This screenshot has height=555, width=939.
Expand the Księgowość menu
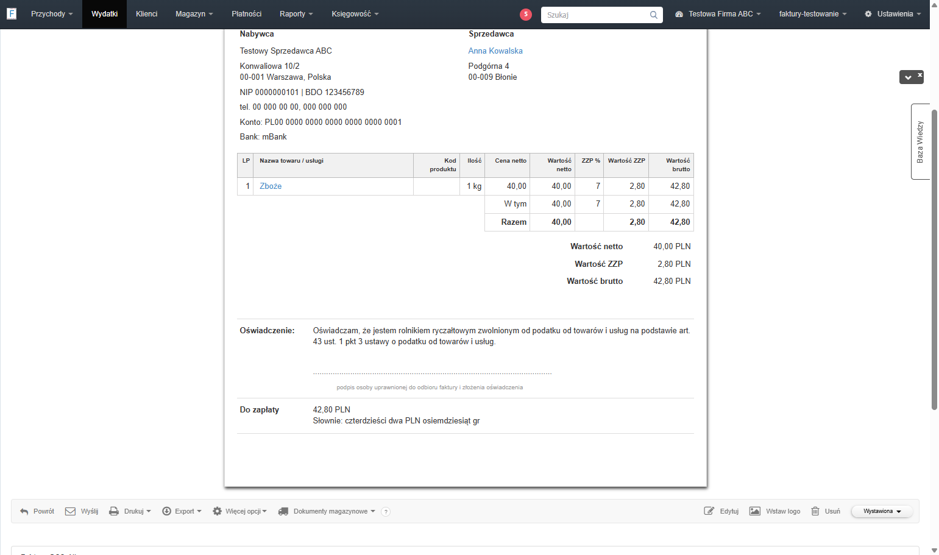pyautogui.click(x=355, y=14)
